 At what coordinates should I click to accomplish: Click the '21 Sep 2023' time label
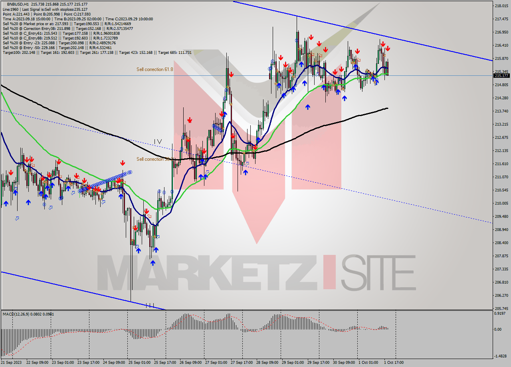(x=12, y=363)
